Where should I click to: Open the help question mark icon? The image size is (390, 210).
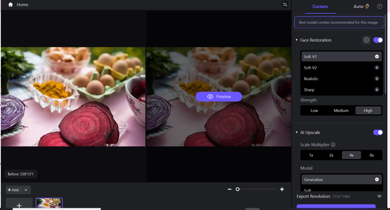(x=380, y=7)
